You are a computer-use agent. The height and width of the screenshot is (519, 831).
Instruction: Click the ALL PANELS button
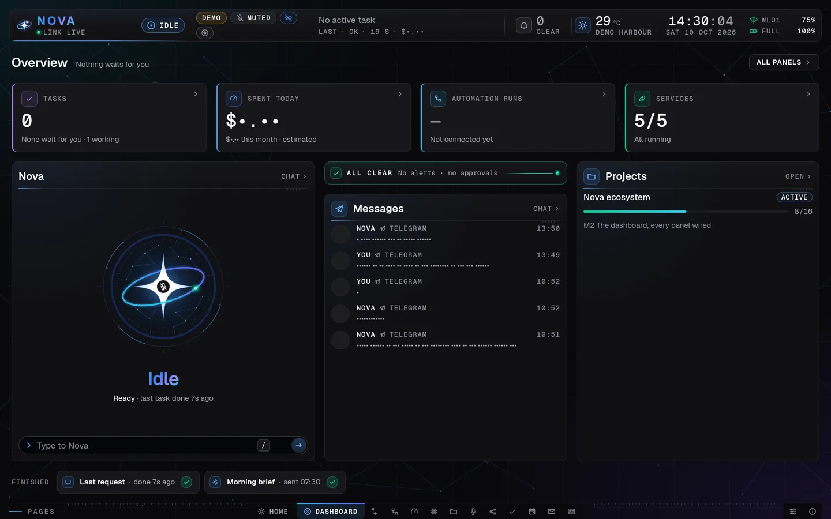click(x=784, y=62)
